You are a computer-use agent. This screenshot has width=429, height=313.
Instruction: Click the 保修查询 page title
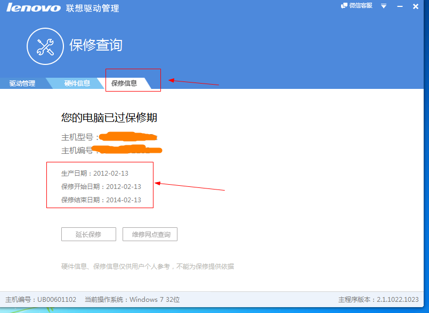[x=96, y=45]
